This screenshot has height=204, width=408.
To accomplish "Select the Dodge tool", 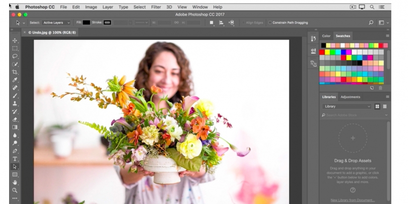I will 15,143.
